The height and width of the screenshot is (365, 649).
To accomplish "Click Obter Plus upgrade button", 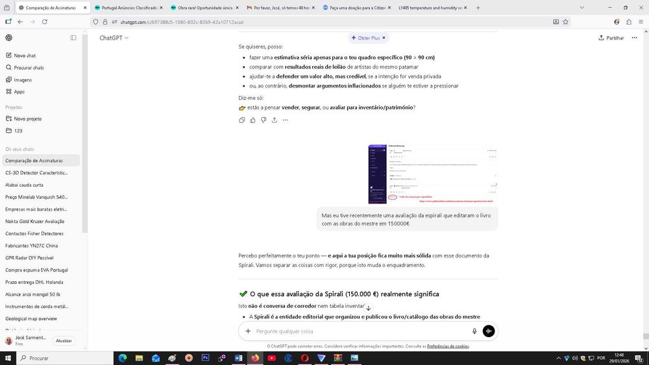I will pyautogui.click(x=365, y=38).
